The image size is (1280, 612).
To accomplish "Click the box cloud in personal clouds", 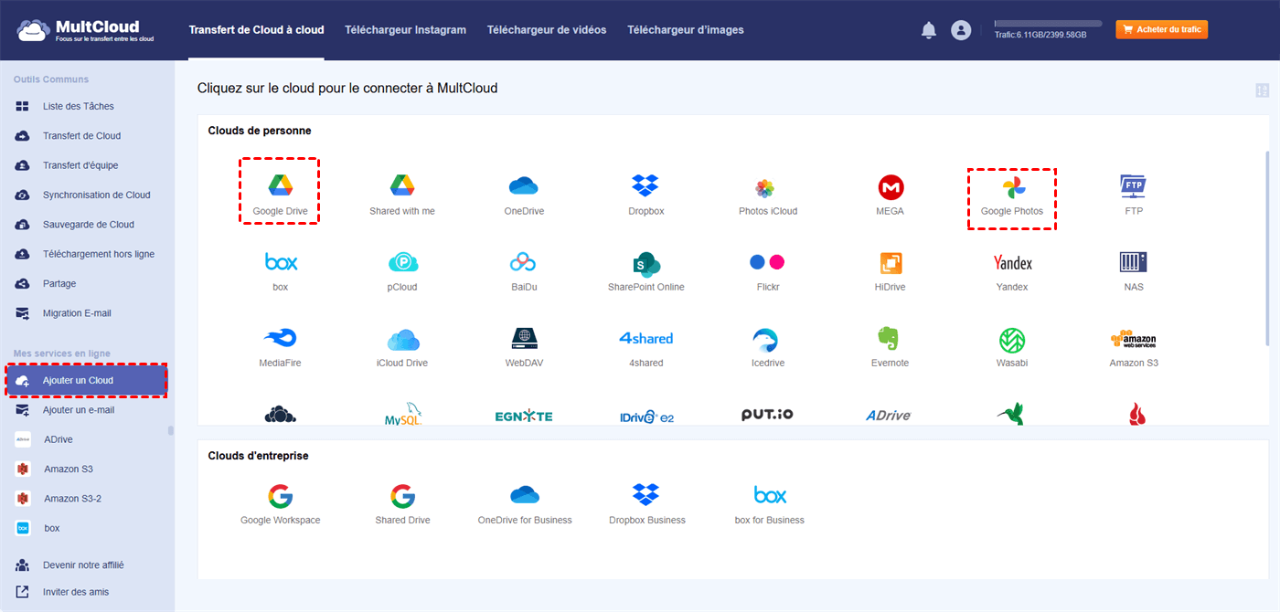I will tap(281, 263).
